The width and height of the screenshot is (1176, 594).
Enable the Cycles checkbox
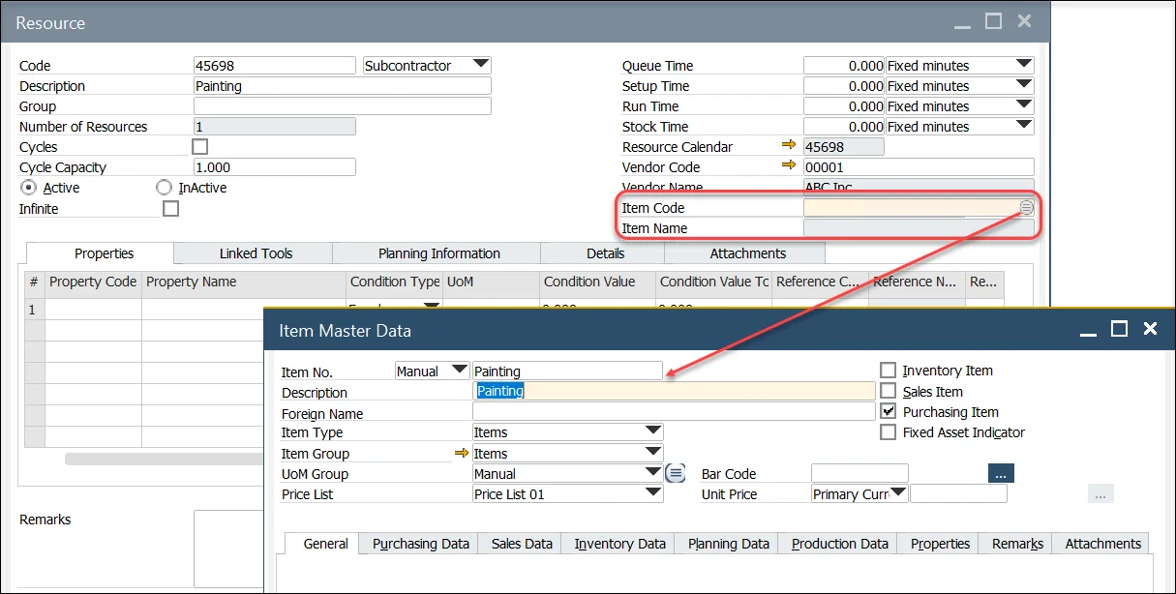(x=200, y=147)
